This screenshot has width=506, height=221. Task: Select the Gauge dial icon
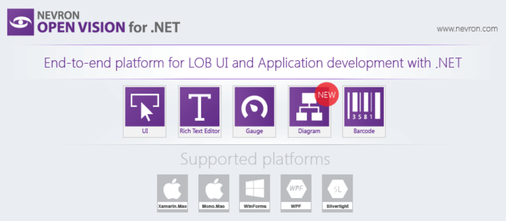(254, 107)
